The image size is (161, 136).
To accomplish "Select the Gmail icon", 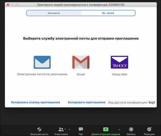I will pyautogui.click(x=81, y=62).
